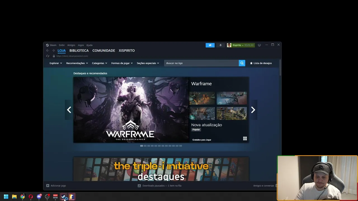Show the previous featured game
This screenshot has width=358, height=201.
pos(69,110)
